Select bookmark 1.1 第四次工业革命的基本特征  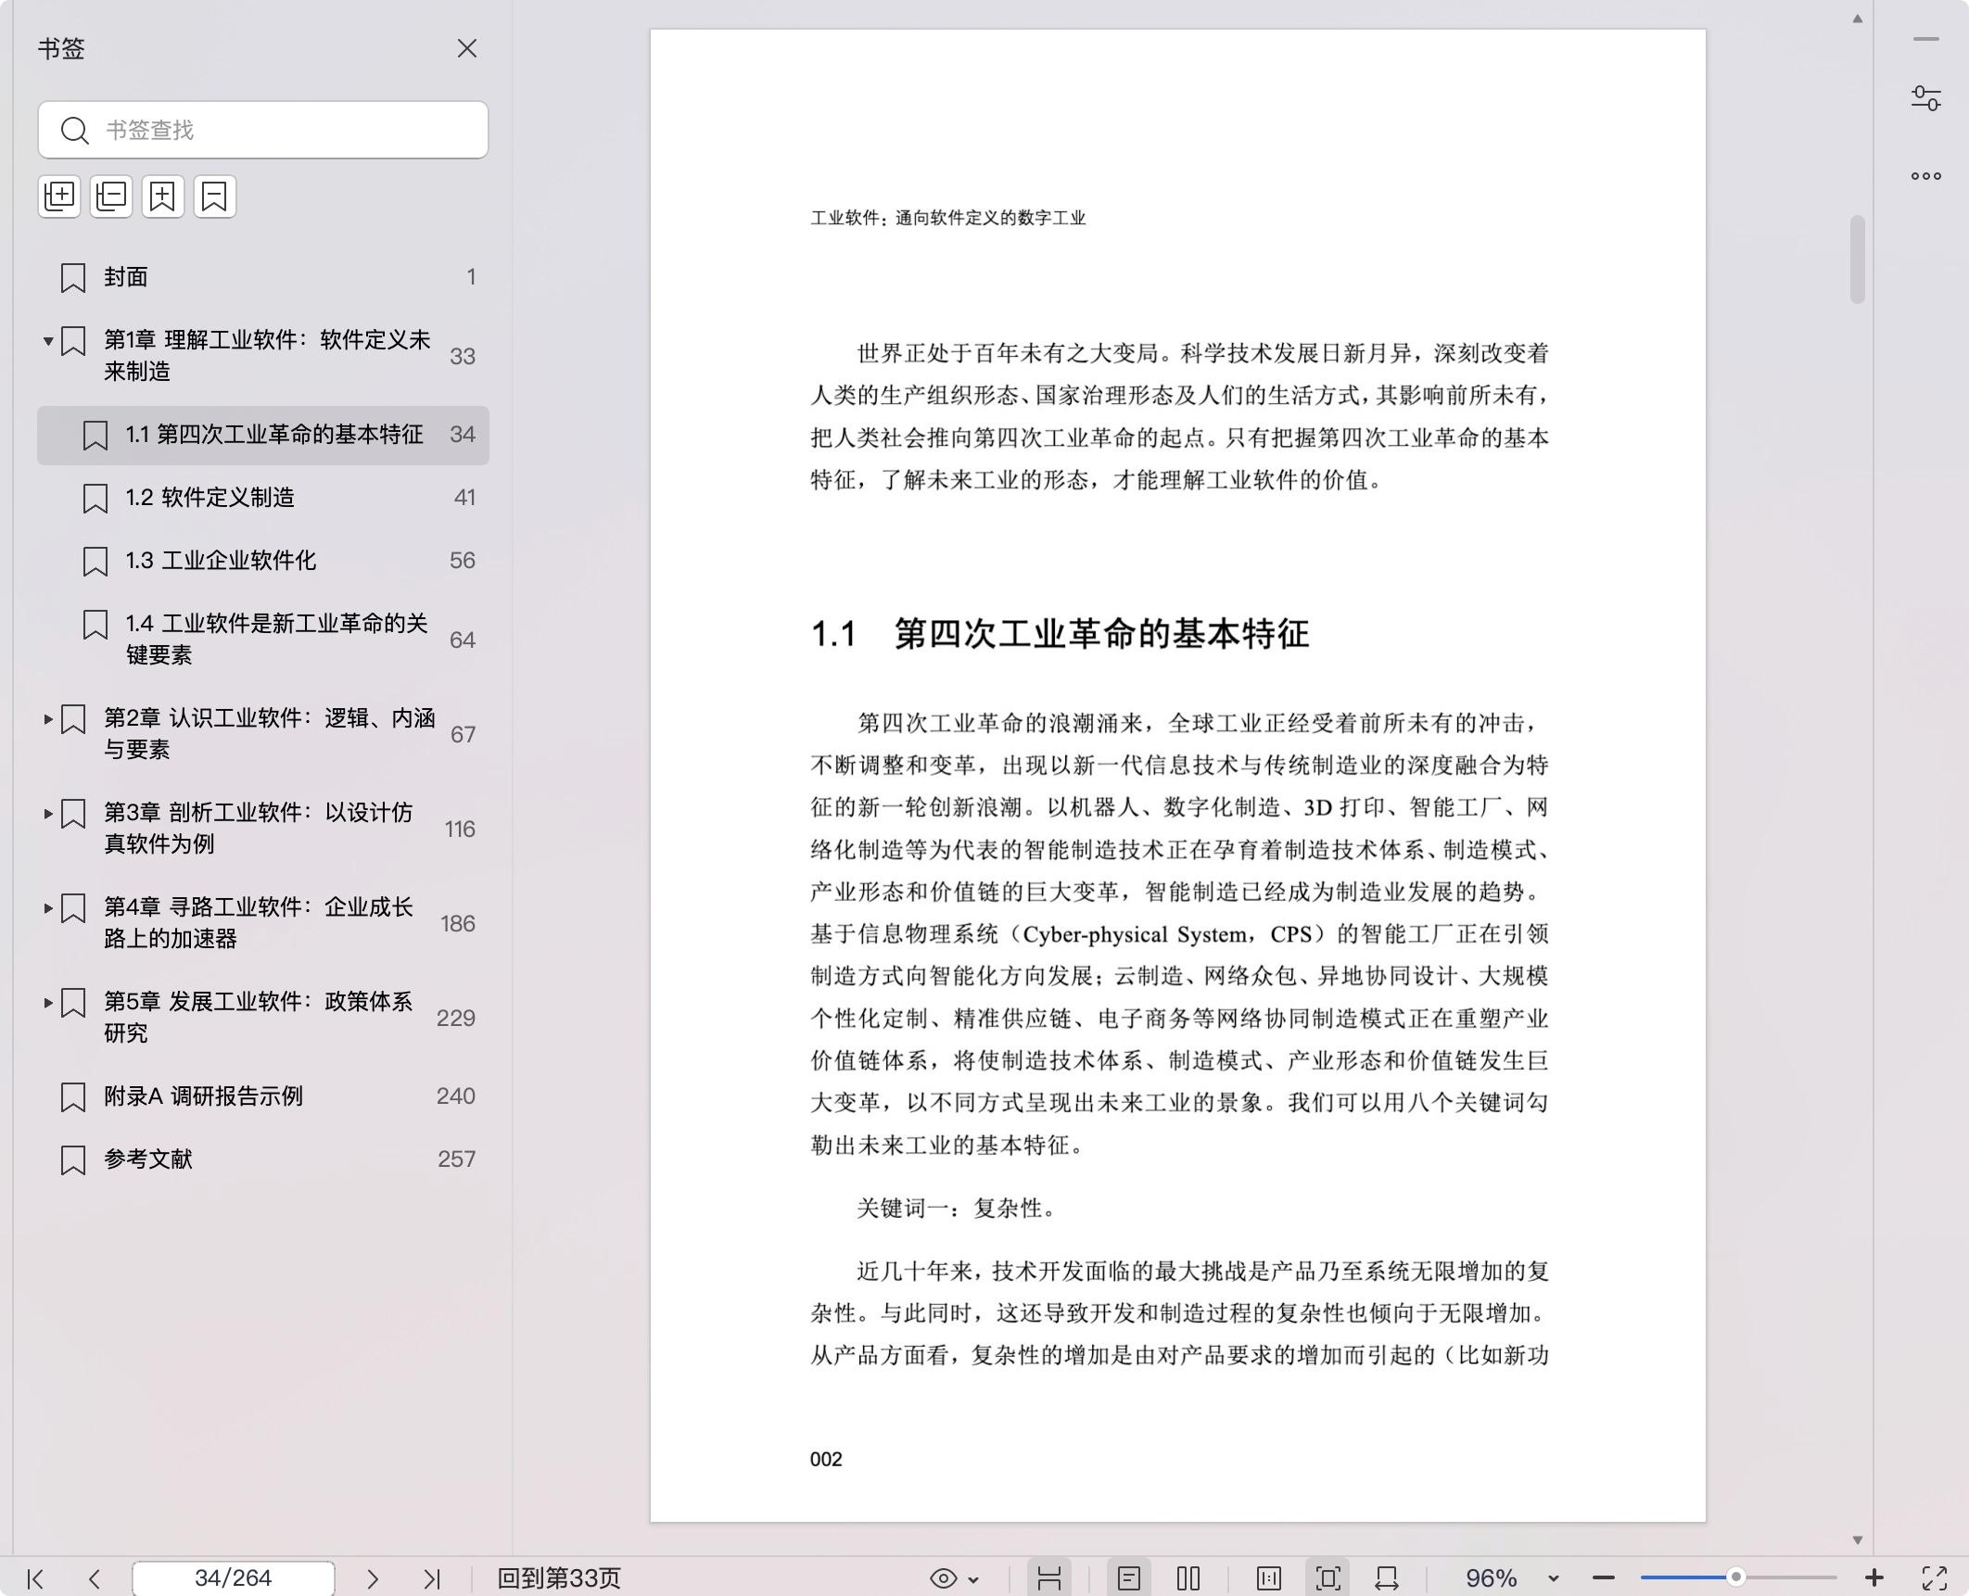tap(263, 435)
